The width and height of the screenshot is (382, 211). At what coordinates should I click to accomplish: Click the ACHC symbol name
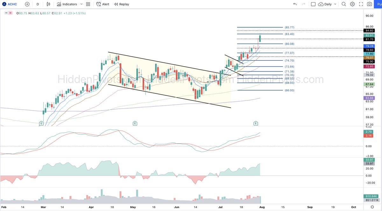[x=12, y=4]
